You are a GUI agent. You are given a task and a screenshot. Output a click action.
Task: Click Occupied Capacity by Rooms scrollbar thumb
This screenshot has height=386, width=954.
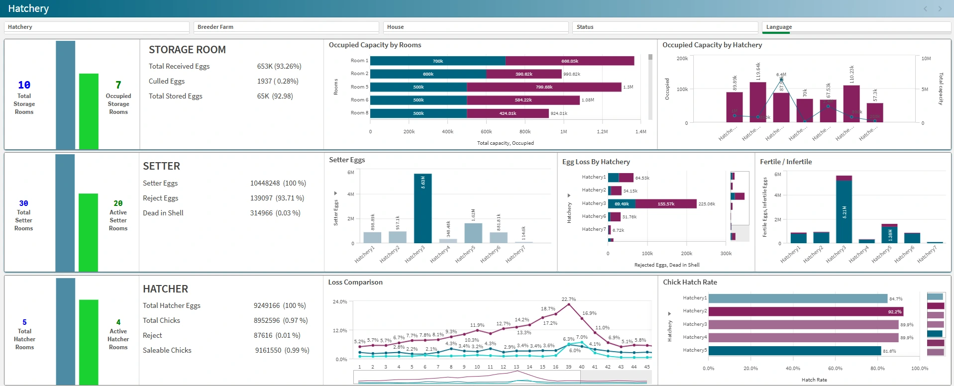tap(650, 57)
